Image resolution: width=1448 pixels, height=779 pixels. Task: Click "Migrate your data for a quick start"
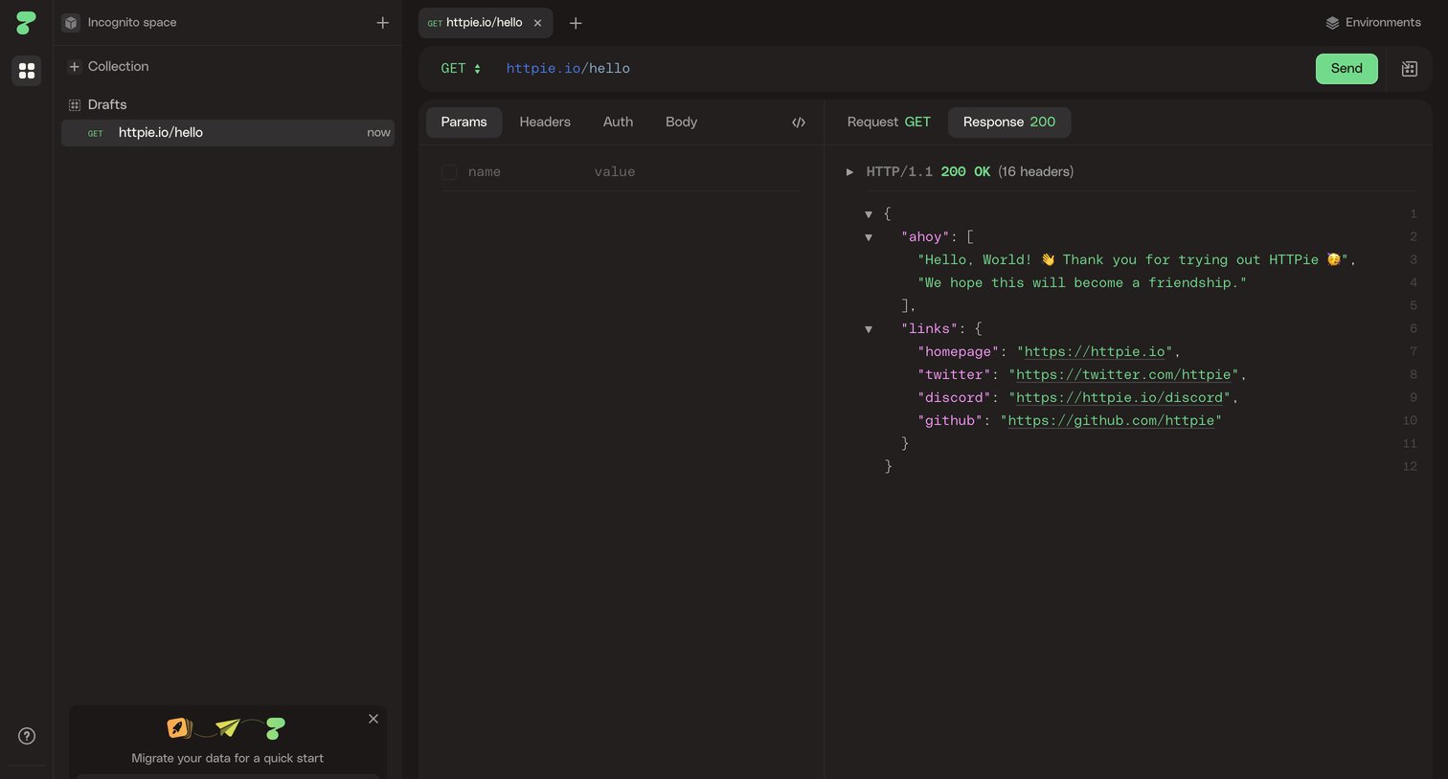coord(227,758)
